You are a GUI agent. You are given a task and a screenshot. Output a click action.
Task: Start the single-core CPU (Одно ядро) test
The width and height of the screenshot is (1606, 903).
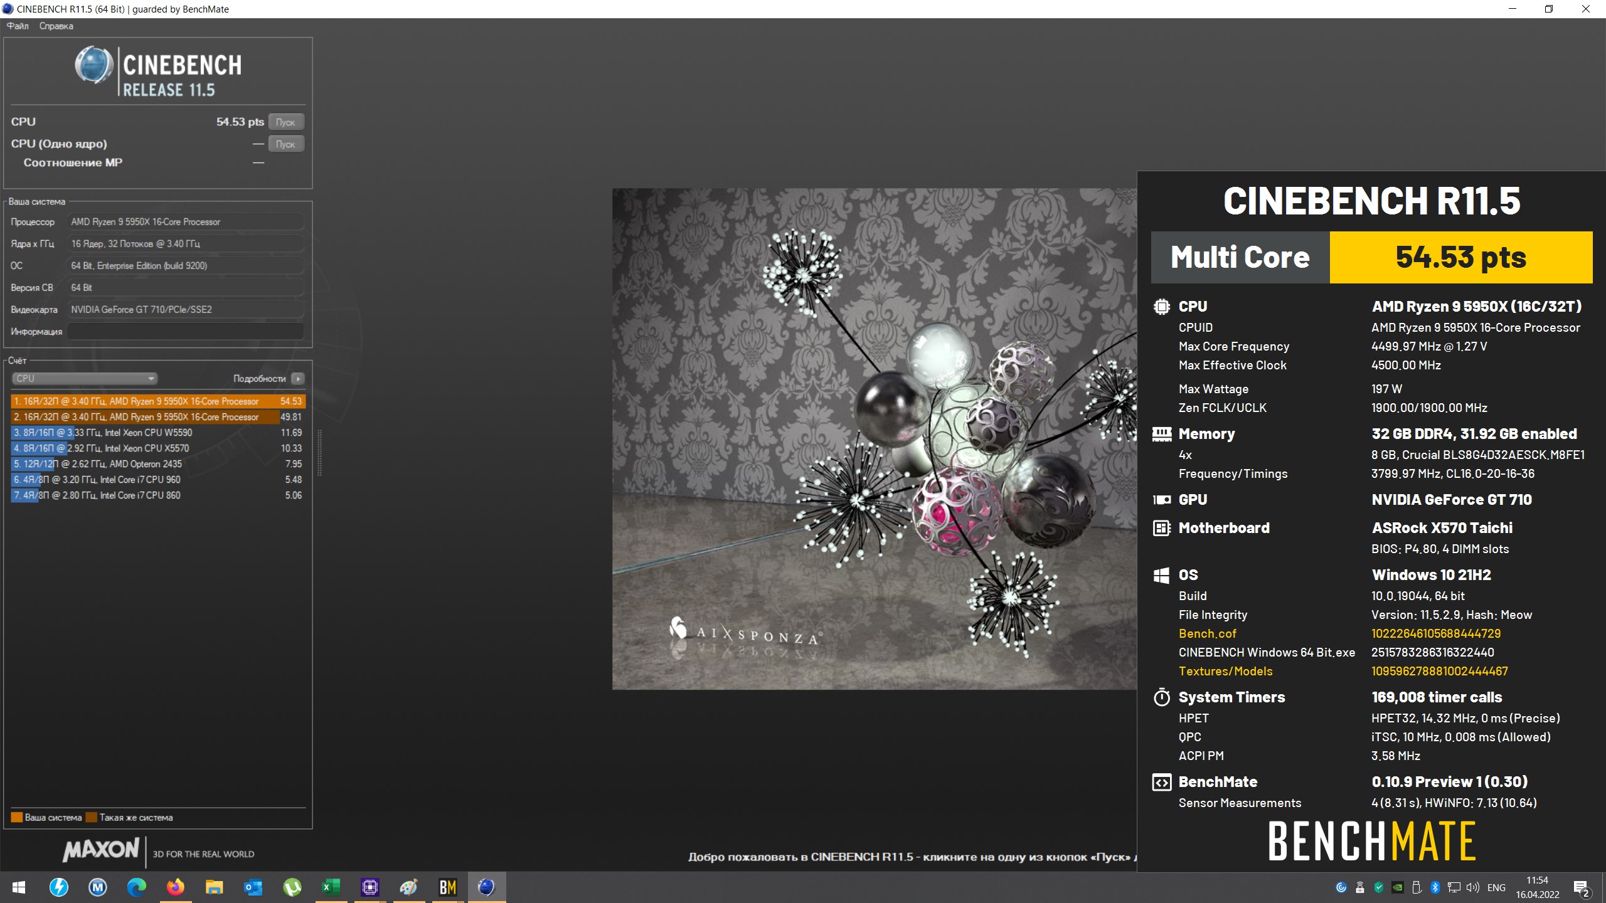click(286, 144)
